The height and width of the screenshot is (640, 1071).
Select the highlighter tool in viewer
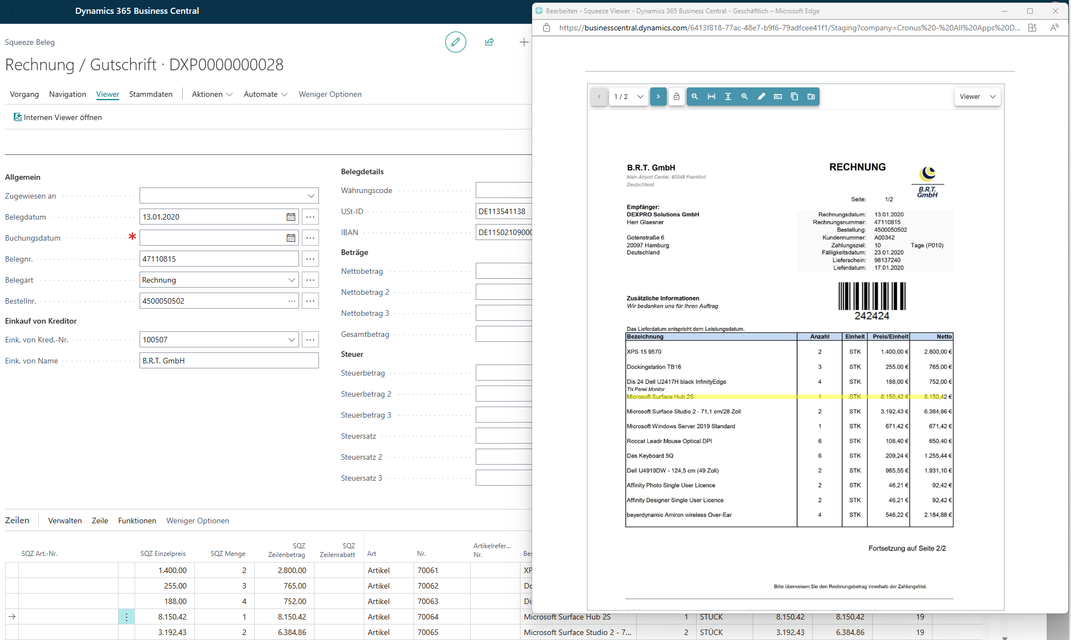[x=761, y=96]
